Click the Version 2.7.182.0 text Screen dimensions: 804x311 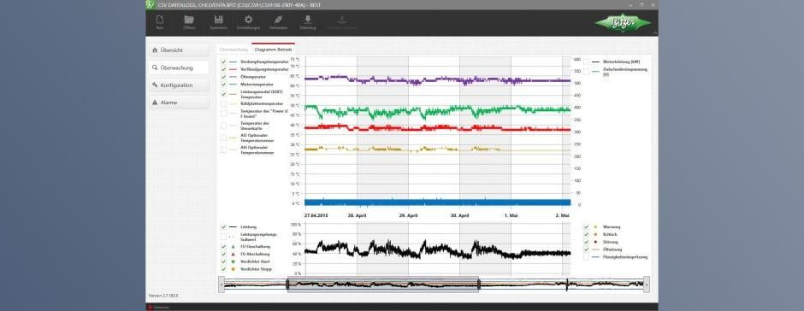point(163,296)
